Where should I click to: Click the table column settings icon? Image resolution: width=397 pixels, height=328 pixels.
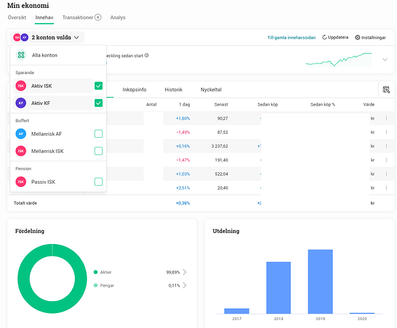pyautogui.click(x=385, y=90)
